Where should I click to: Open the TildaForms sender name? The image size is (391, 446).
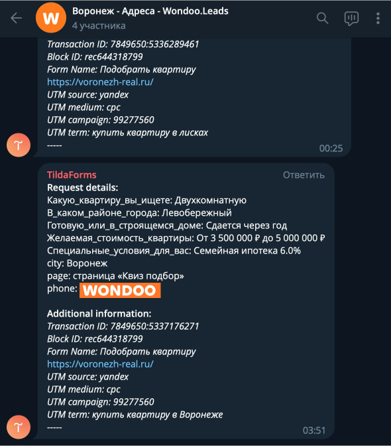pyautogui.click(x=72, y=175)
